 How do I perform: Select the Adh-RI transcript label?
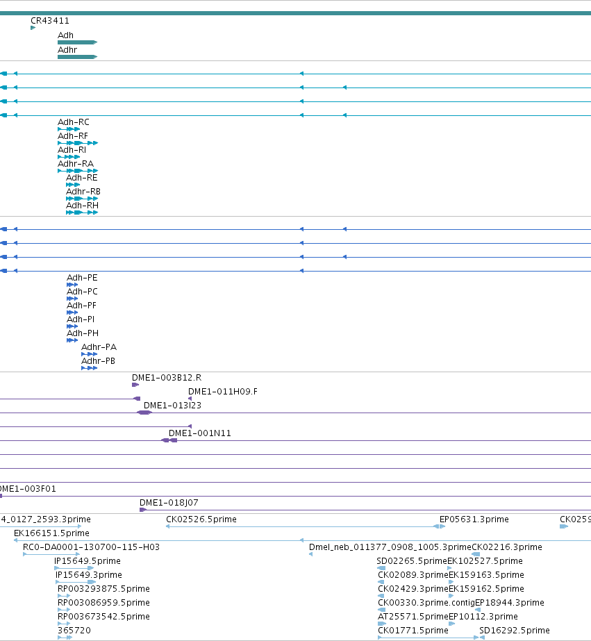tap(72, 149)
